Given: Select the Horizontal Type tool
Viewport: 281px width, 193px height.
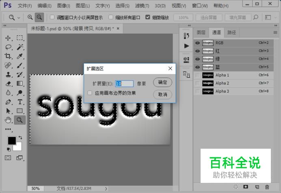Looking at the screenshot, I should coord(20,102).
